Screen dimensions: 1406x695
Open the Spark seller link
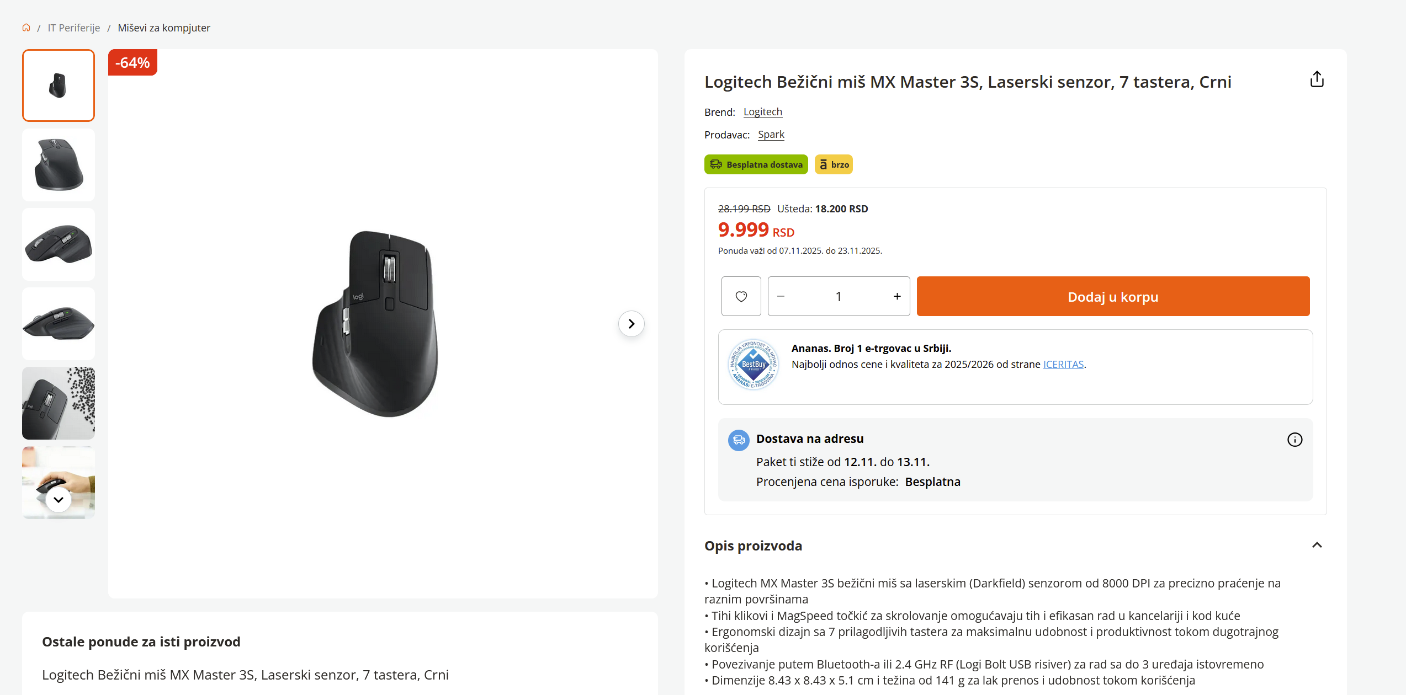click(x=771, y=135)
